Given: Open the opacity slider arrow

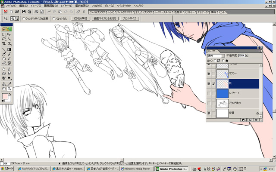Looking at the screenshot, I should tap(247, 55).
